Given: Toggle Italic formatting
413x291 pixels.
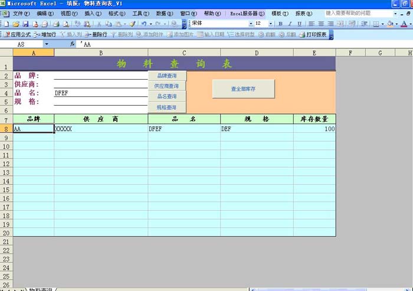Looking at the screenshot, I should pyautogui.click(x=290, y=24).
